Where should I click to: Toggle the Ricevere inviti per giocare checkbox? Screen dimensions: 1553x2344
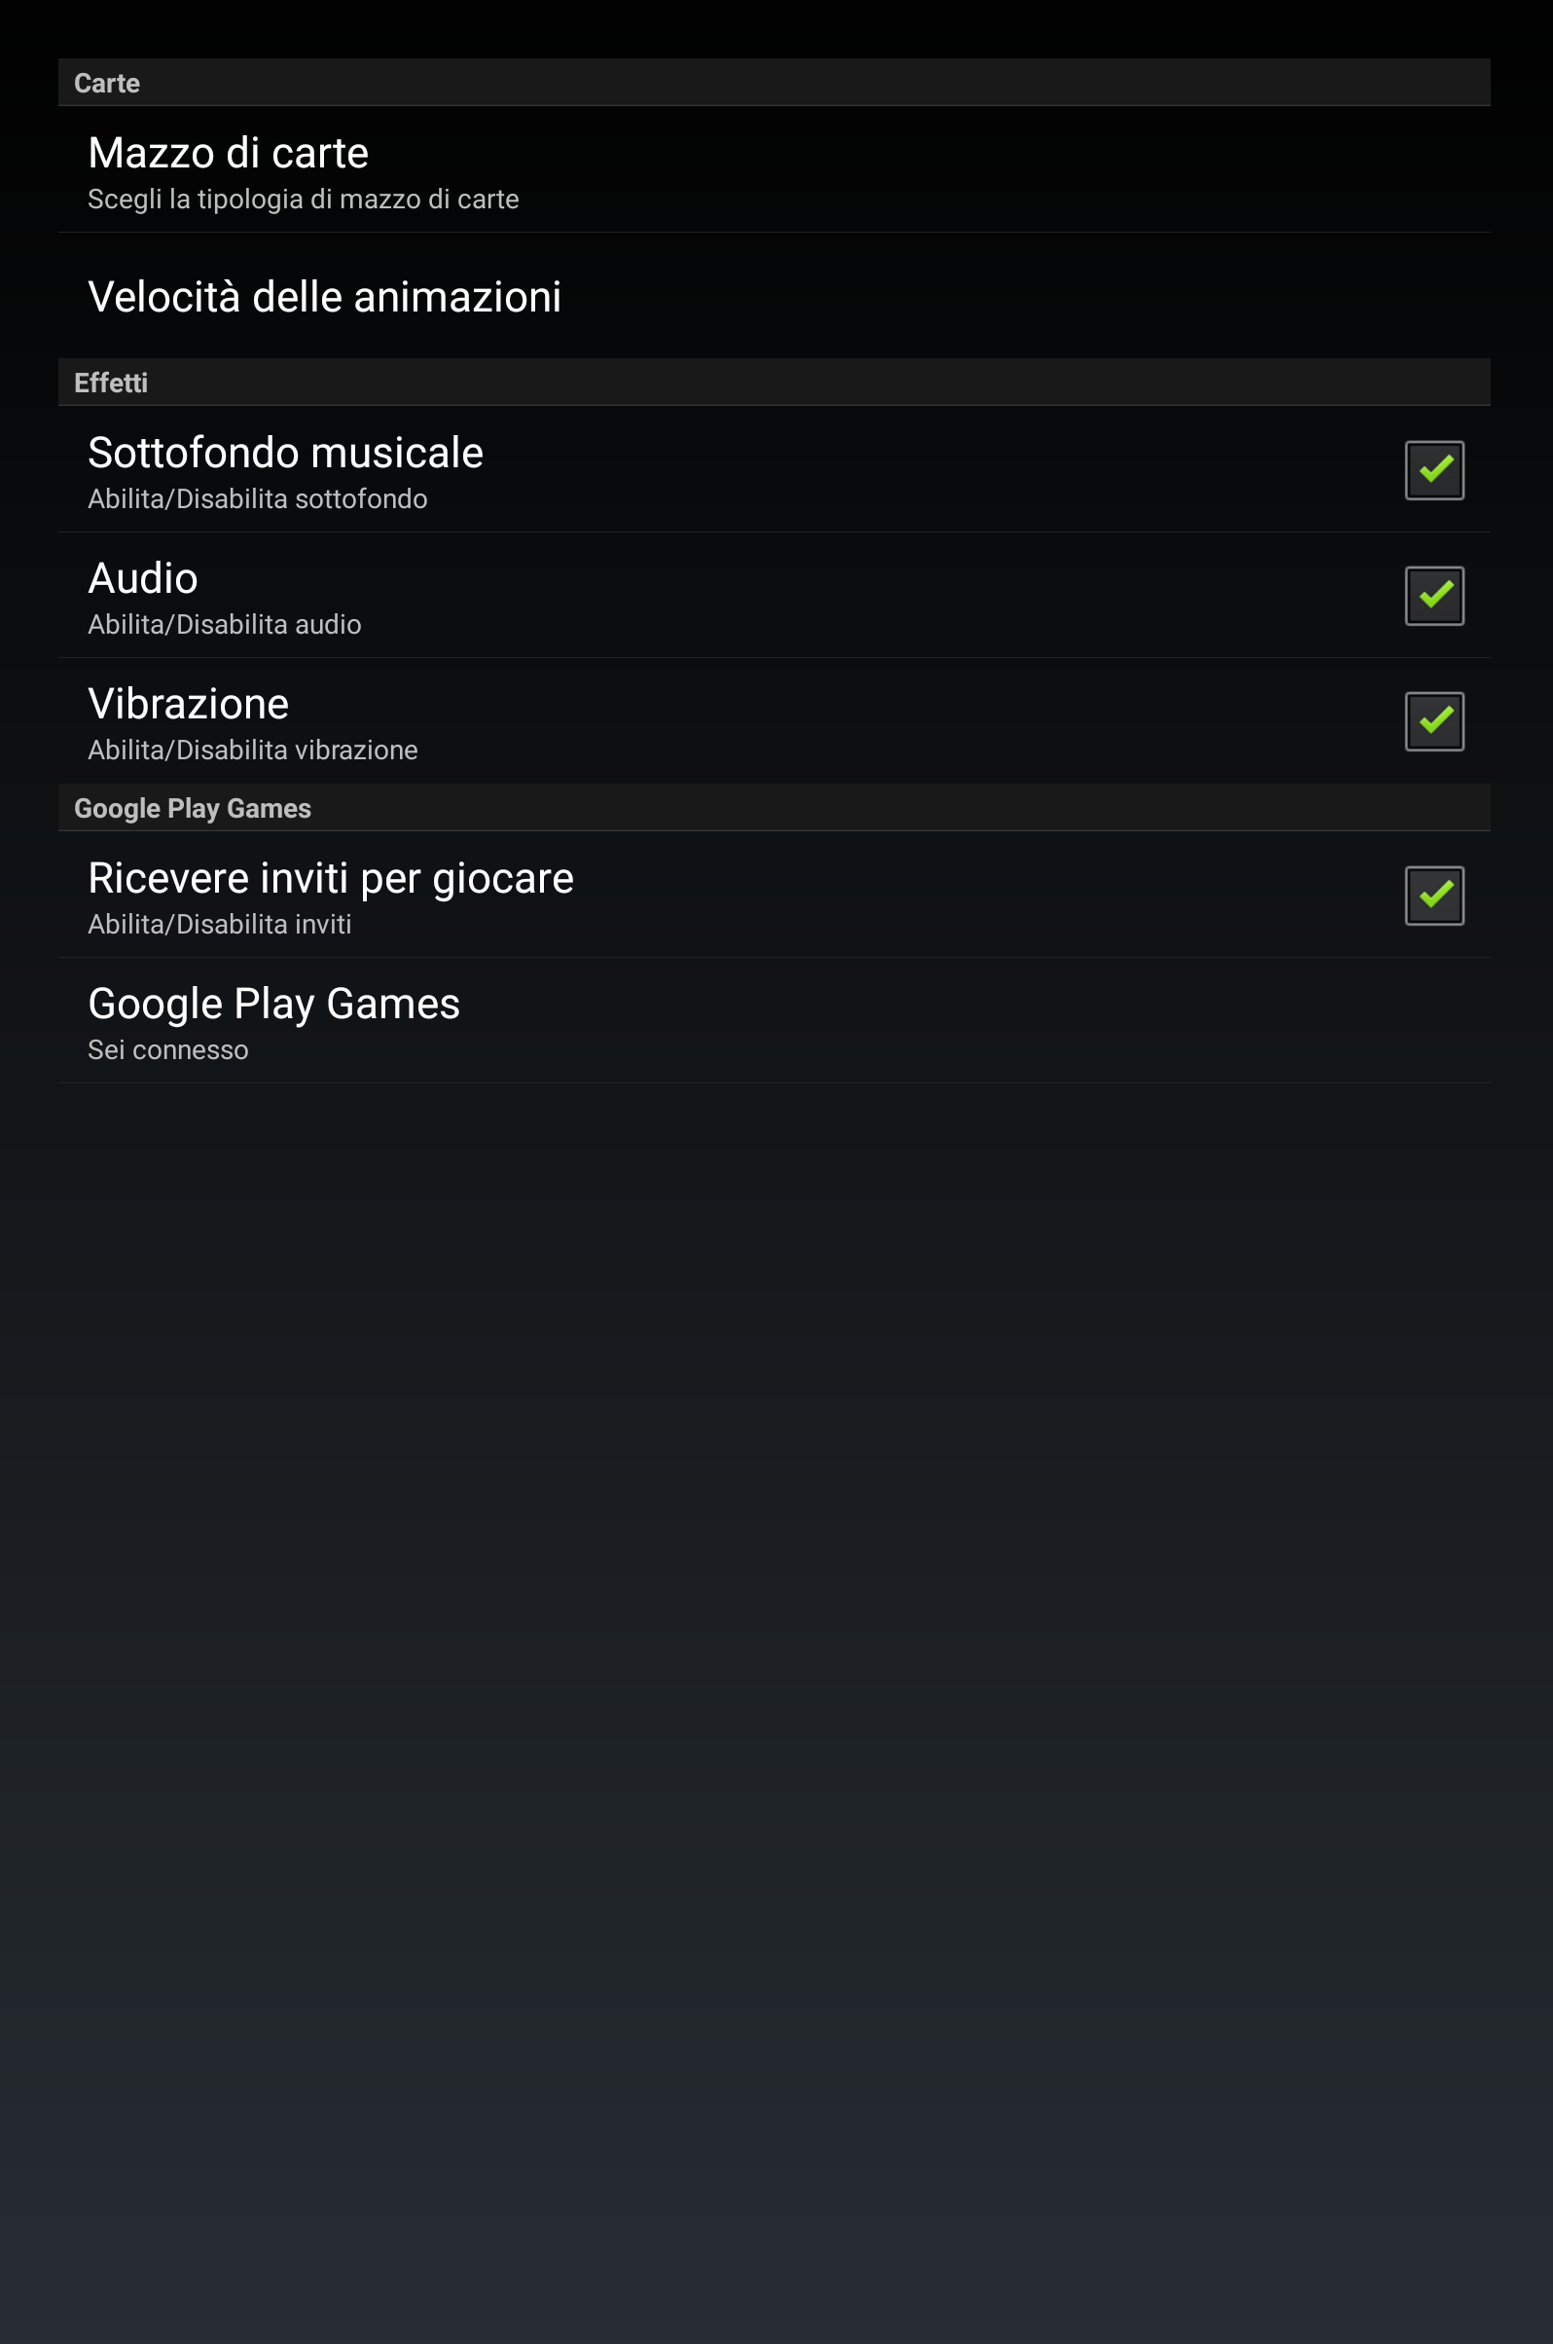[1434, 896]
